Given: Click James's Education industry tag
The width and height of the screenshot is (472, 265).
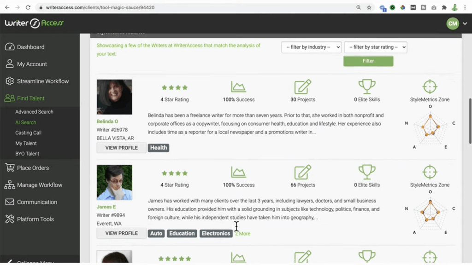Looking at the screenshot, I should [x=182, y=233].
